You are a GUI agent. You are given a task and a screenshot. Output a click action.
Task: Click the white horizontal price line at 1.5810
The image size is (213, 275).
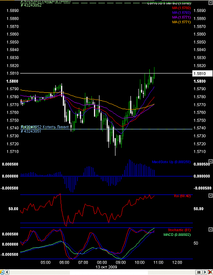[106, 73]
